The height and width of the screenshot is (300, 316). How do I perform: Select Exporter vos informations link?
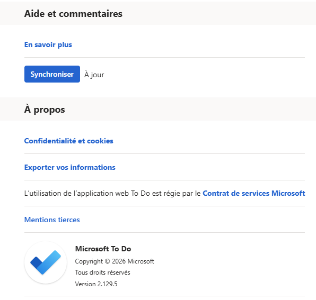pos(70,167)
